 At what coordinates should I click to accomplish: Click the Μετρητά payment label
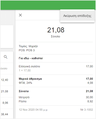point(24,97)
